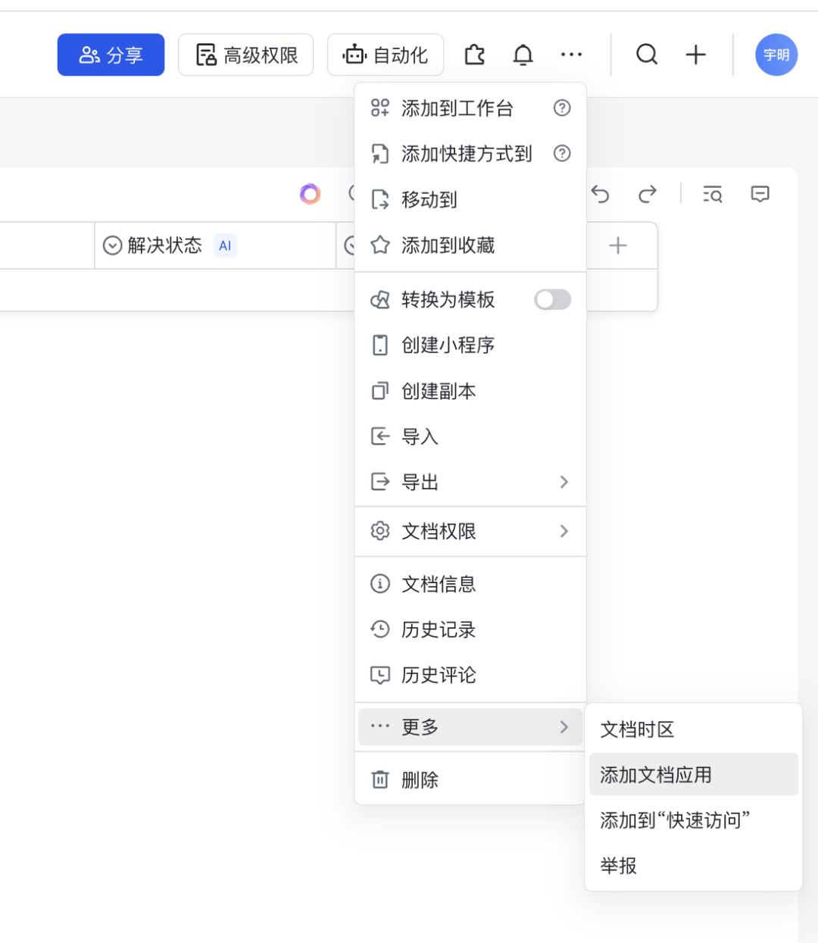Screen dimensions: 818x943
Task: Toggle the 转换为模板 switch
Action: [x=552, y=300]
